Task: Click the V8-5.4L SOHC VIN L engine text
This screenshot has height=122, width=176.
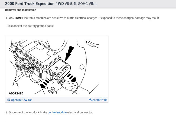Action: [81, 4]
